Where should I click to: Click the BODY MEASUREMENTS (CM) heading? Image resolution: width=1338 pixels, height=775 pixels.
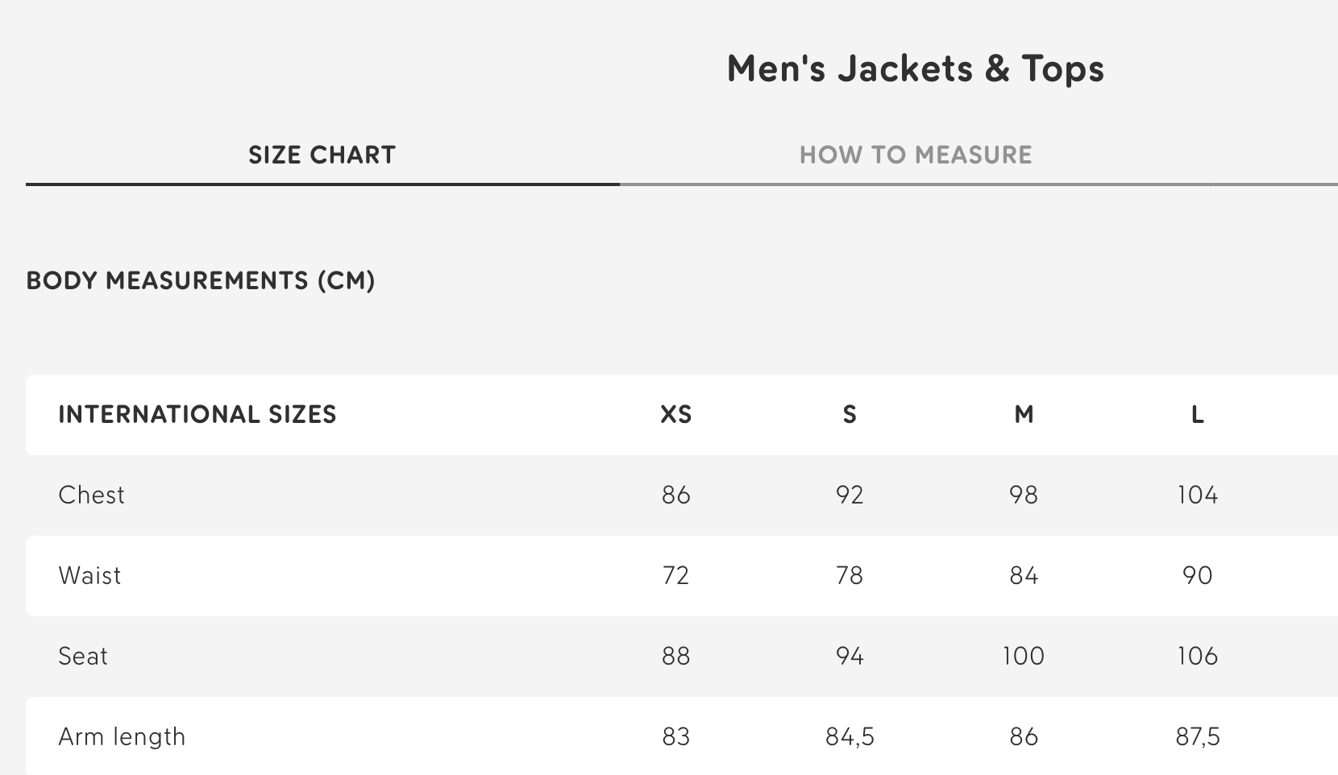tap(200, 281)
